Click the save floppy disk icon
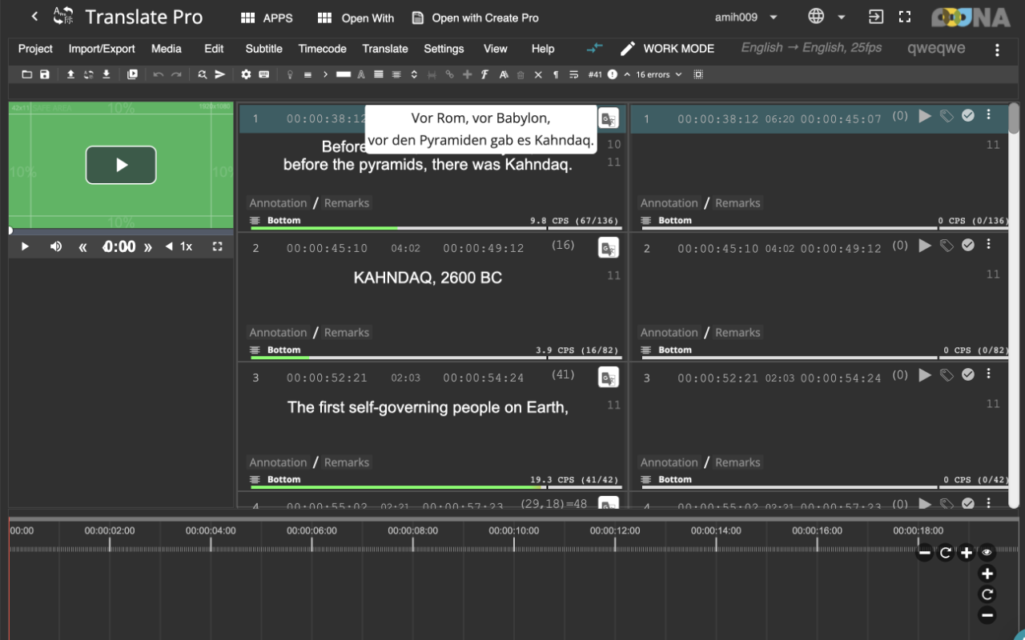This screenshot has width=1025, height=640. pyautogui.click(x=45, y=74)
